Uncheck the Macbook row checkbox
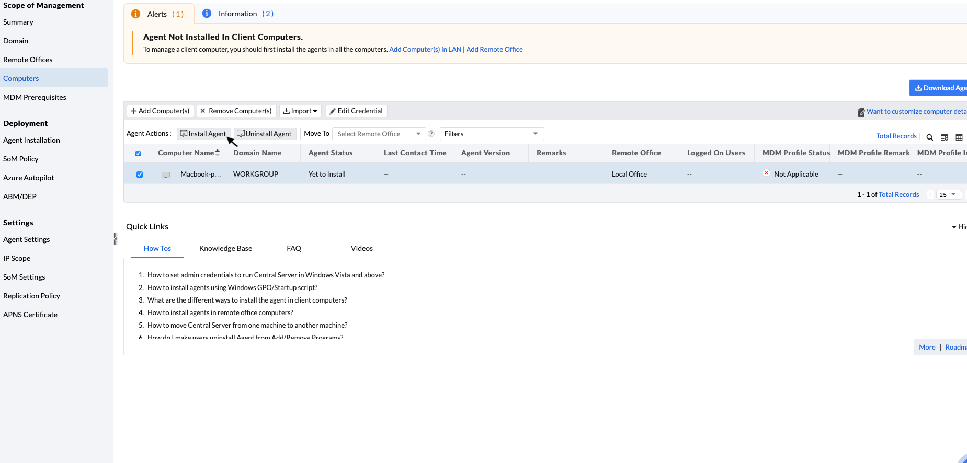Image resolution: width=967 pixels, height=463 pixels. point(140,175)
